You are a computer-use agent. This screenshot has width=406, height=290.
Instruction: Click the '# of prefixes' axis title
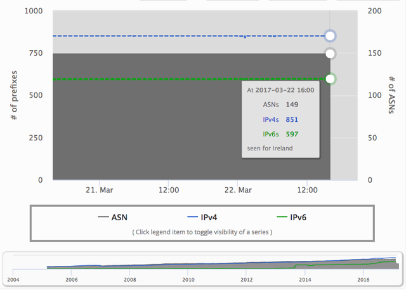(x=14, y=95)
